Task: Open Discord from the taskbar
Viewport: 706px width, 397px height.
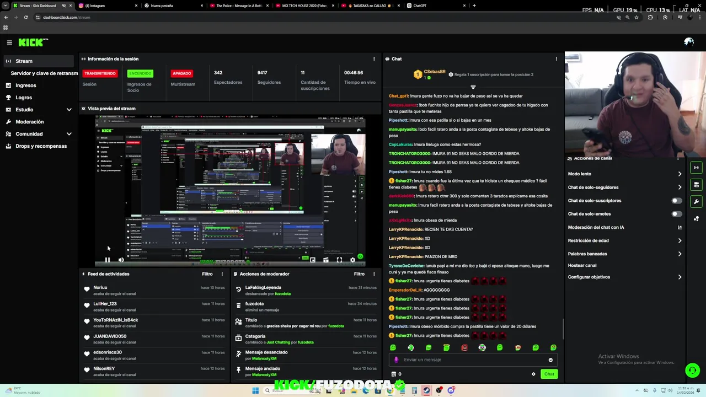Action: point(451,391)
